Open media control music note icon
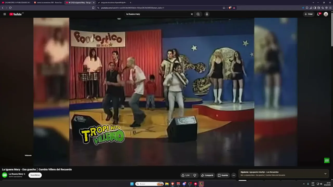This screenshot has height=187, width=333. pos(311,8)
